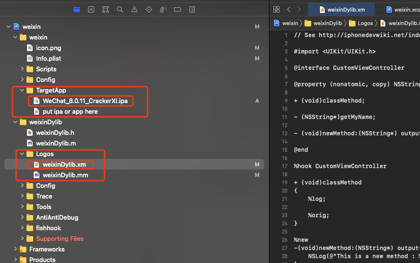The image size is (420, 263).
Task: Collapse the TargetApp folder
Action: (x=22, y=90)
